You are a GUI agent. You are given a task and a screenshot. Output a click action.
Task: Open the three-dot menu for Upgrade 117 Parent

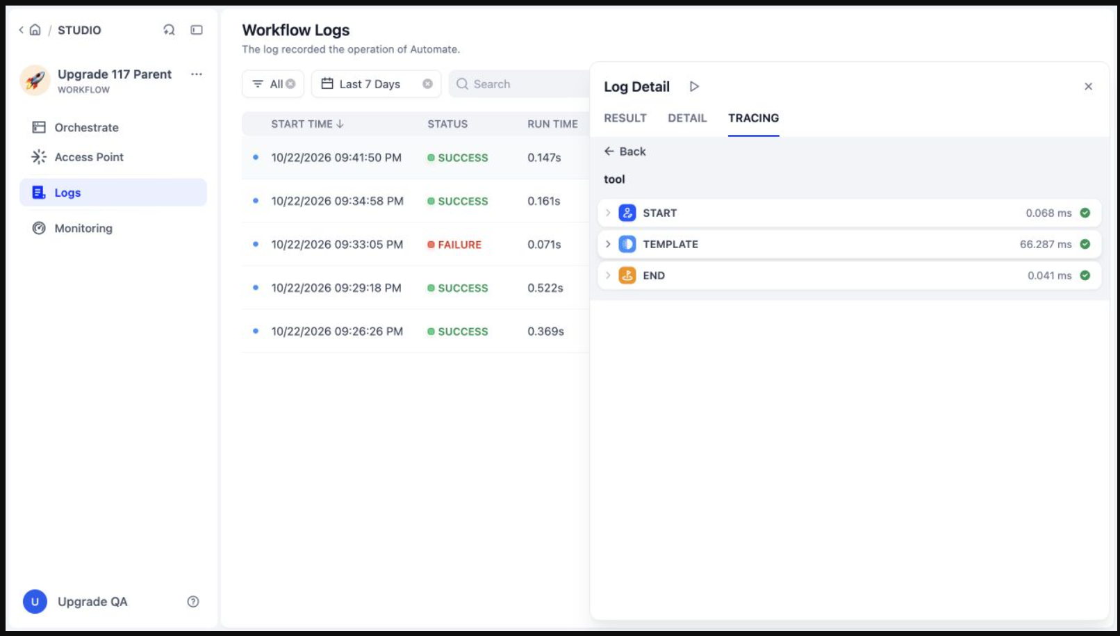click(197, 74)
